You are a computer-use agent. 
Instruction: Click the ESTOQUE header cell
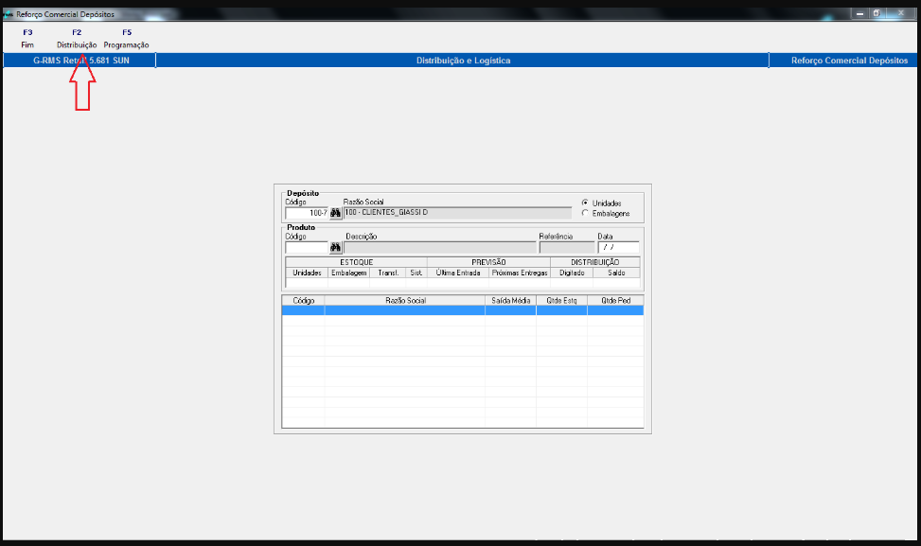pos(357,262)
